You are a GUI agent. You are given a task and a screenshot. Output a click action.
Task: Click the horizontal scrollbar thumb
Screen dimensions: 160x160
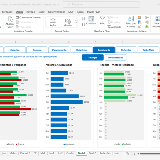point(150,154)
